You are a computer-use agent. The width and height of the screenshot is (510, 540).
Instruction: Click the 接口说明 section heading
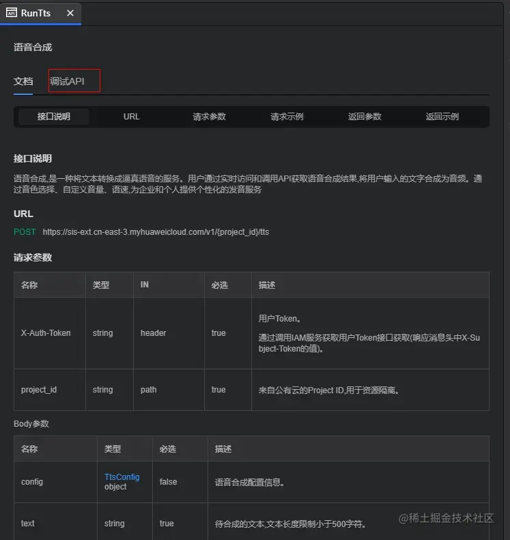33,158
